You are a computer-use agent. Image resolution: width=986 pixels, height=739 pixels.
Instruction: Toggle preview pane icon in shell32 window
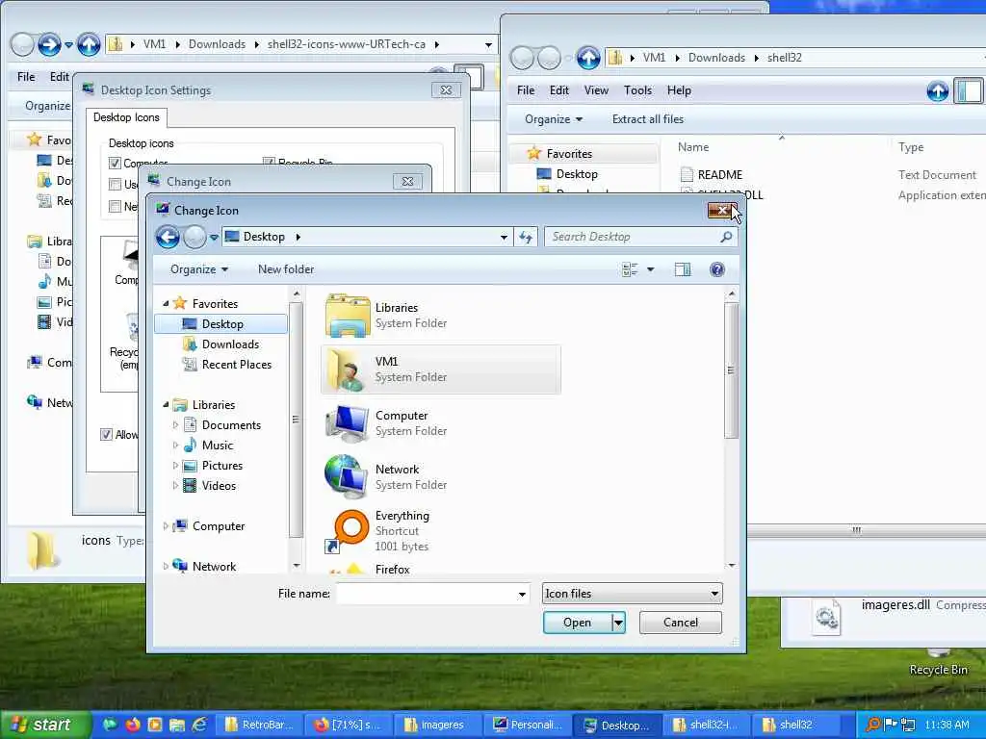pyautogui.click(x=969, y=91)
